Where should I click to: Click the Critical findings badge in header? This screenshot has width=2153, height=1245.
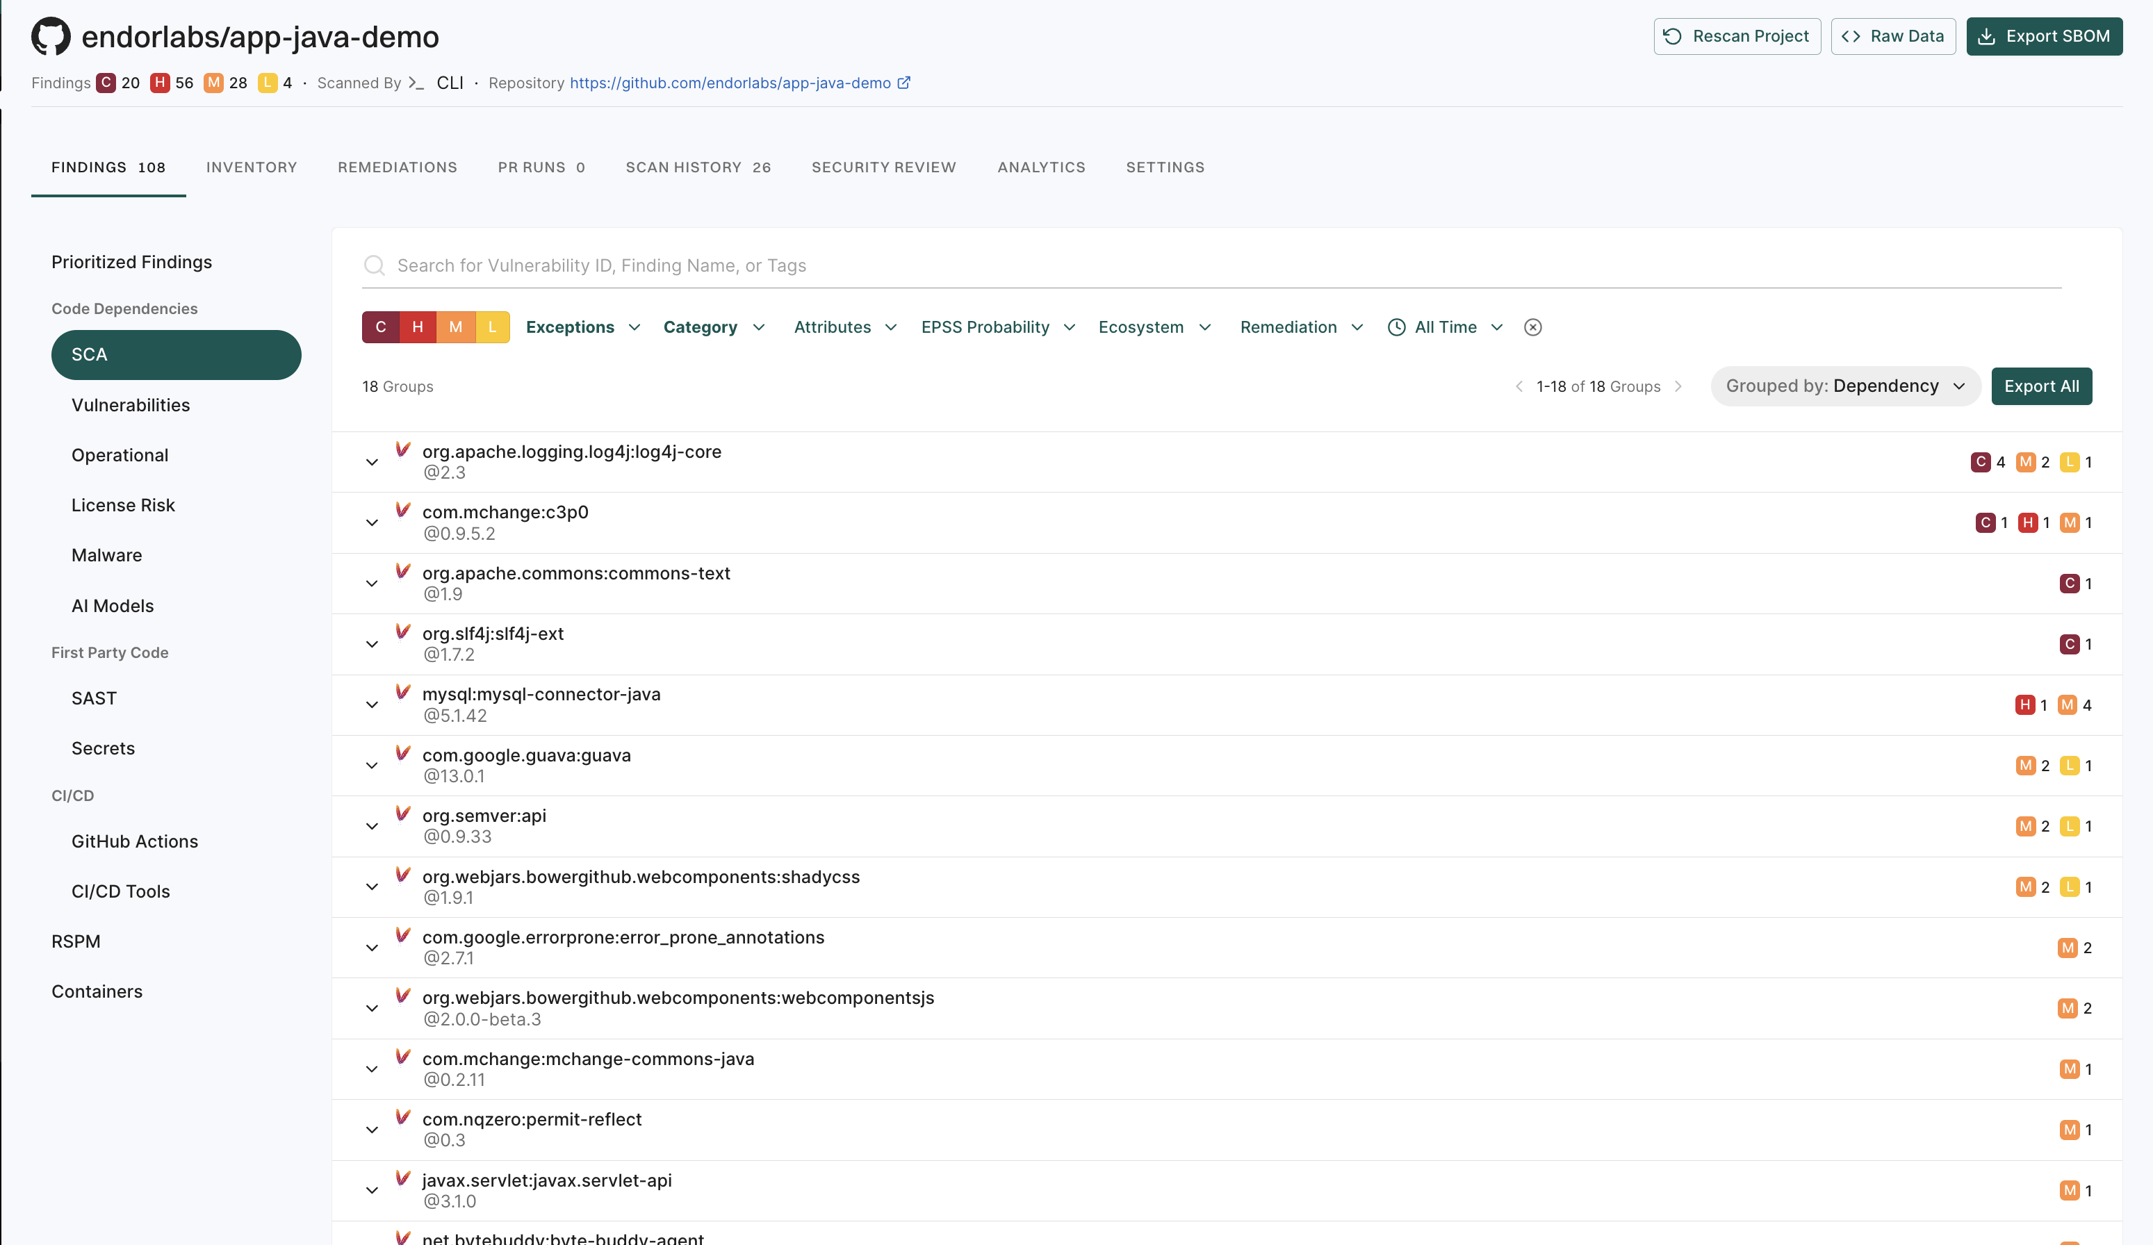coord(106,83)
